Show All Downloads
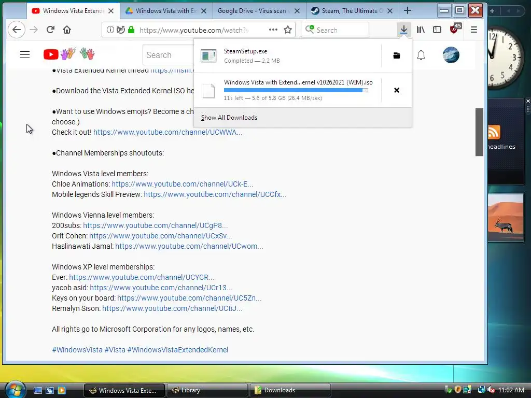 pyautogui.click(x=229, y=118)
